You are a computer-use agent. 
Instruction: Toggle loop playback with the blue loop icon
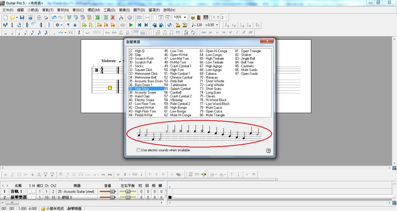tap(170, 25)
